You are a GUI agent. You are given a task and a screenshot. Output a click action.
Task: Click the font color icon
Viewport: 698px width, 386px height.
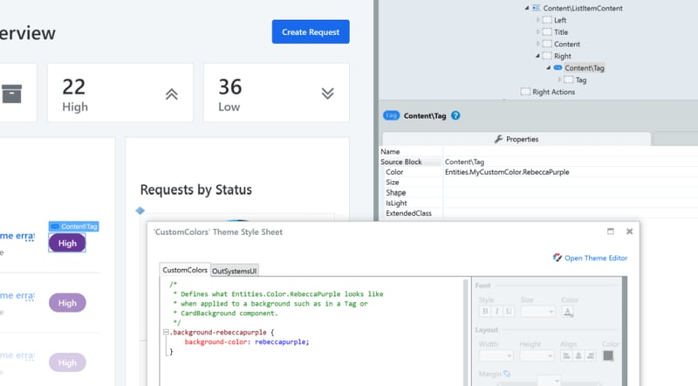[x=568, y=311]
